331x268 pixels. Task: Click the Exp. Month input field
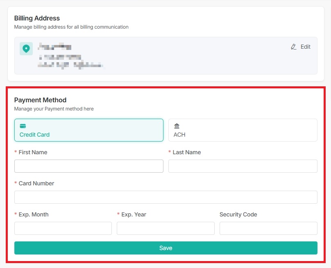pyautogui.click(x=63, y=228)
